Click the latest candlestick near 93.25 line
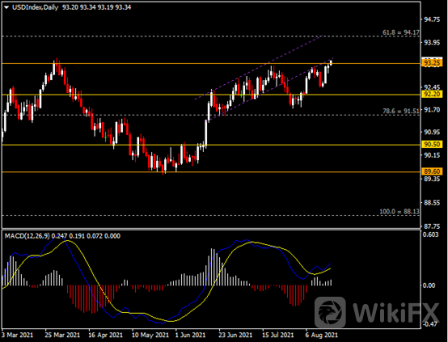This screenshot has height=342, width=448. click(331, 62)
